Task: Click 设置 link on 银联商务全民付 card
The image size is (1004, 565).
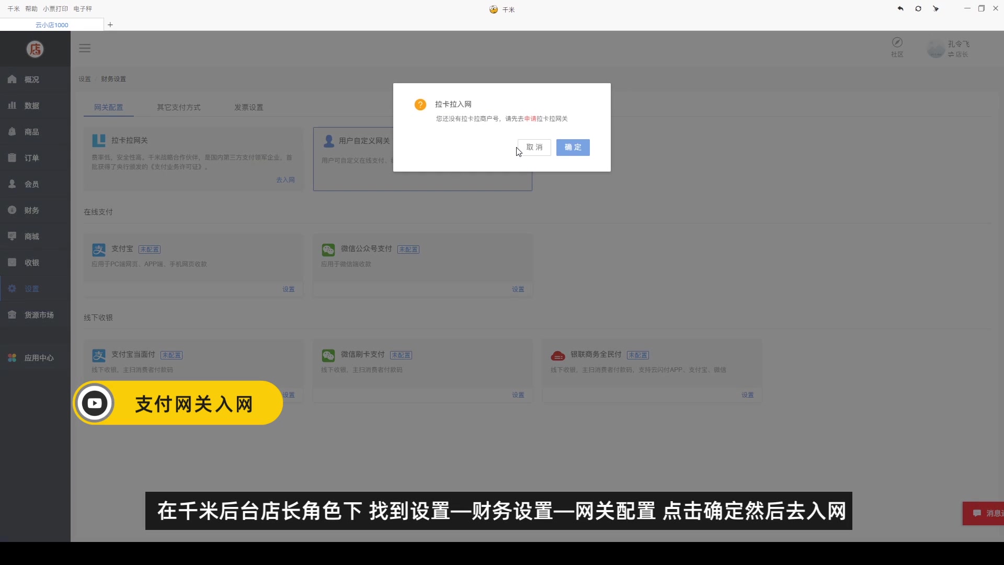Action: (x=748, y=395)
